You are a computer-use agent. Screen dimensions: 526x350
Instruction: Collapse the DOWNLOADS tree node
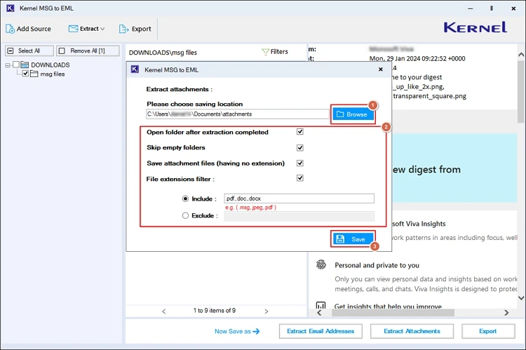point(7,65)
